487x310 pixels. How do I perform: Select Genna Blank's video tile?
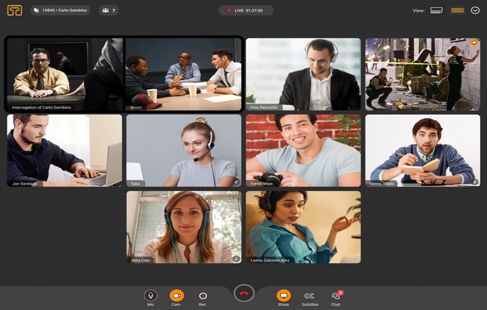pos(423,151)
